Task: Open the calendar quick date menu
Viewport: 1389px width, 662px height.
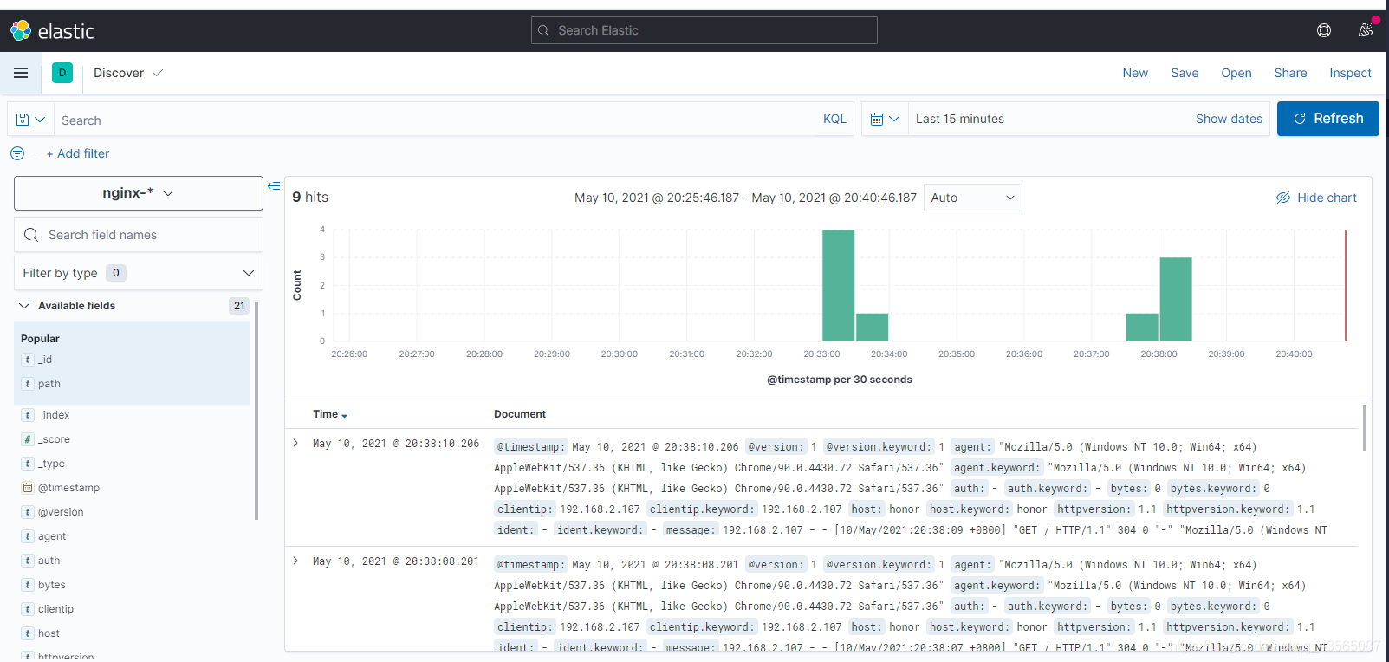Action: (x=885, y=119)
